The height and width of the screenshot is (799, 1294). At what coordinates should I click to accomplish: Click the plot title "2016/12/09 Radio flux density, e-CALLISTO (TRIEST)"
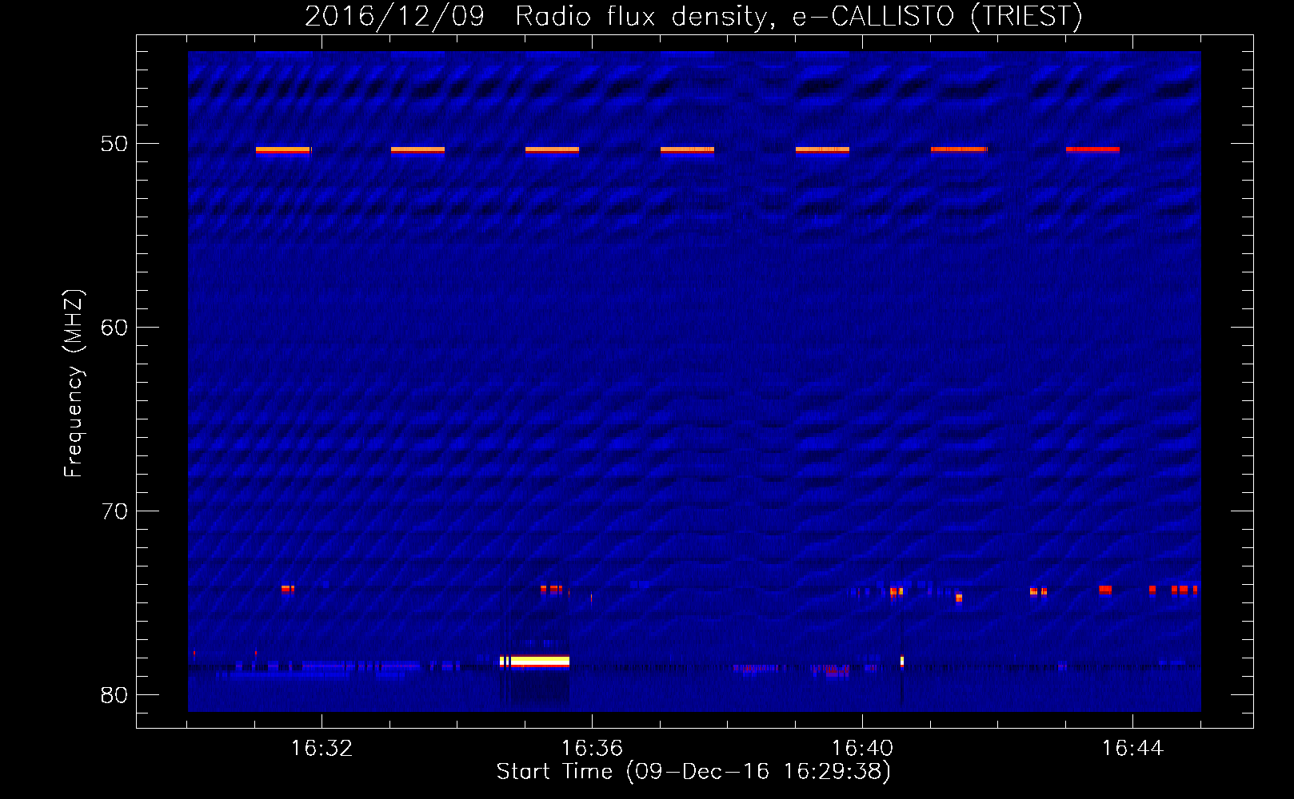[x=693, y=16]
